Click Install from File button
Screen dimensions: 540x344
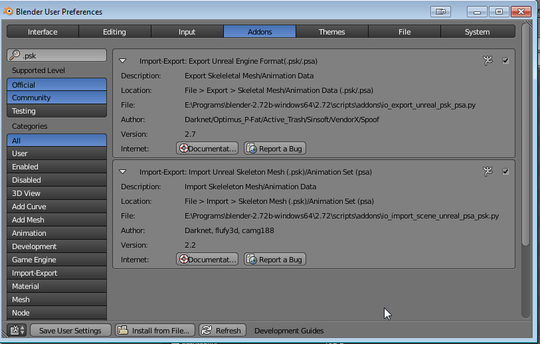[x=155, y=330]
